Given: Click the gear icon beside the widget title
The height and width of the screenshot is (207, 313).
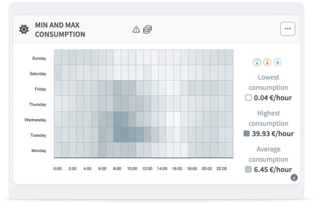Looking at the screenshot, I should [x=23, y=30].
